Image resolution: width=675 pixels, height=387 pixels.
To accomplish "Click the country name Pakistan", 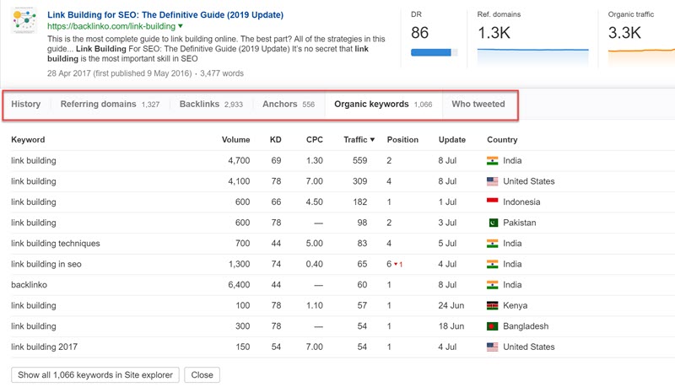I will pos(519,223).
